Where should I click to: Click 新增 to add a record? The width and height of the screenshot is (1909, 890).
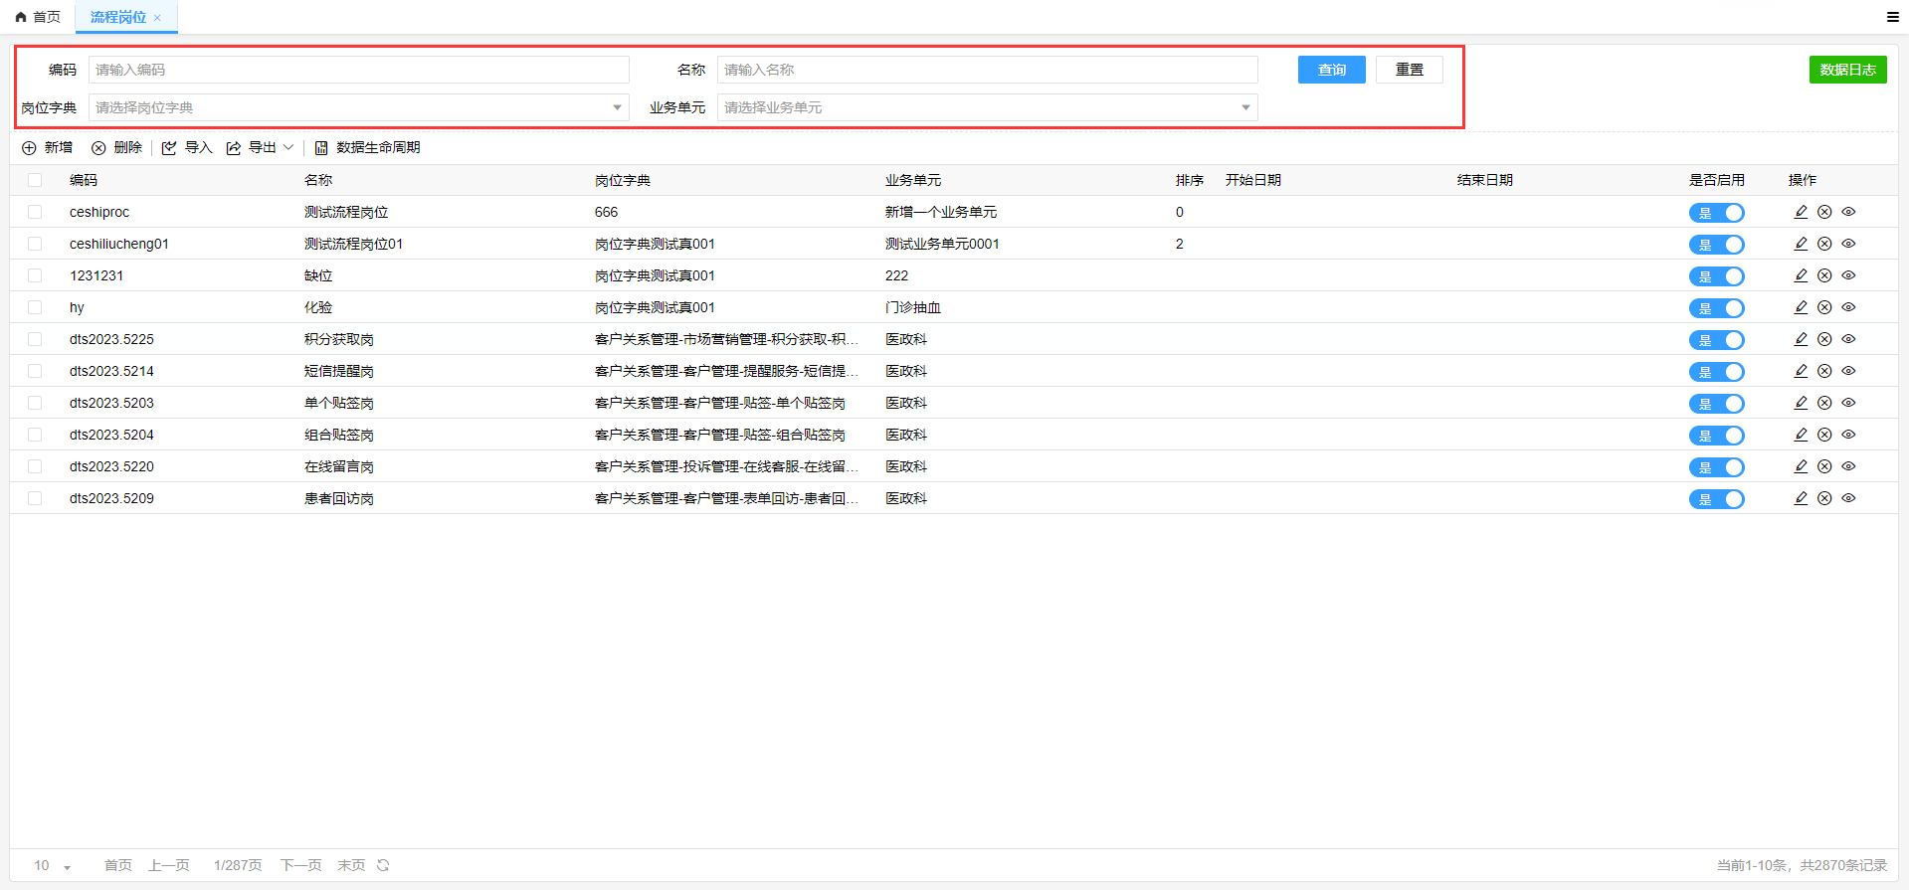(48, 147)
